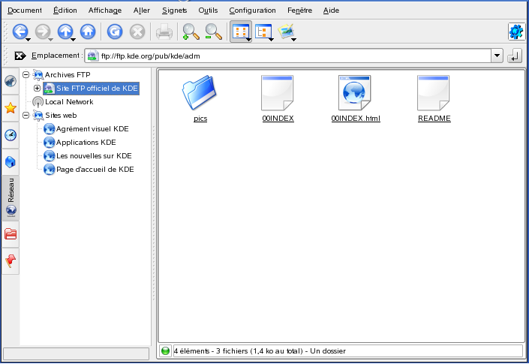Image resolution: width=529 pixels, height=364 pixels.
Task: Open the 00INDEX.html file
Action: [x=355, y=99]
